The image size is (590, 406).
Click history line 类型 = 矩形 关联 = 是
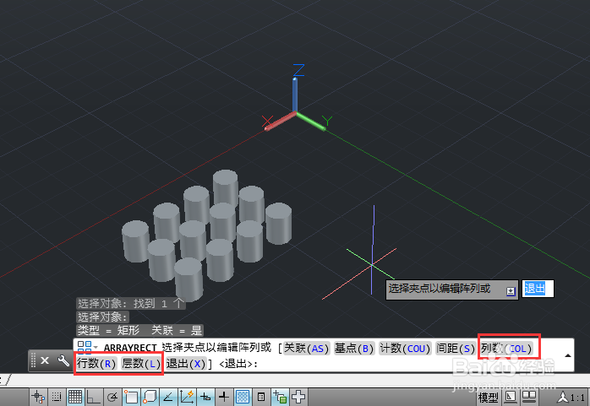[139, 330]
